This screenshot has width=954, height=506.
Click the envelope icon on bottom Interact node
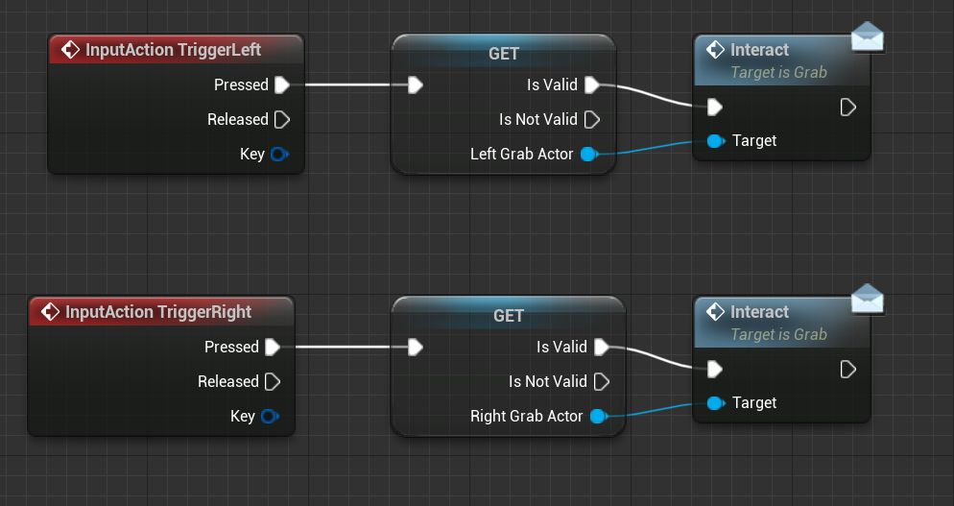(x=867, y=300)
